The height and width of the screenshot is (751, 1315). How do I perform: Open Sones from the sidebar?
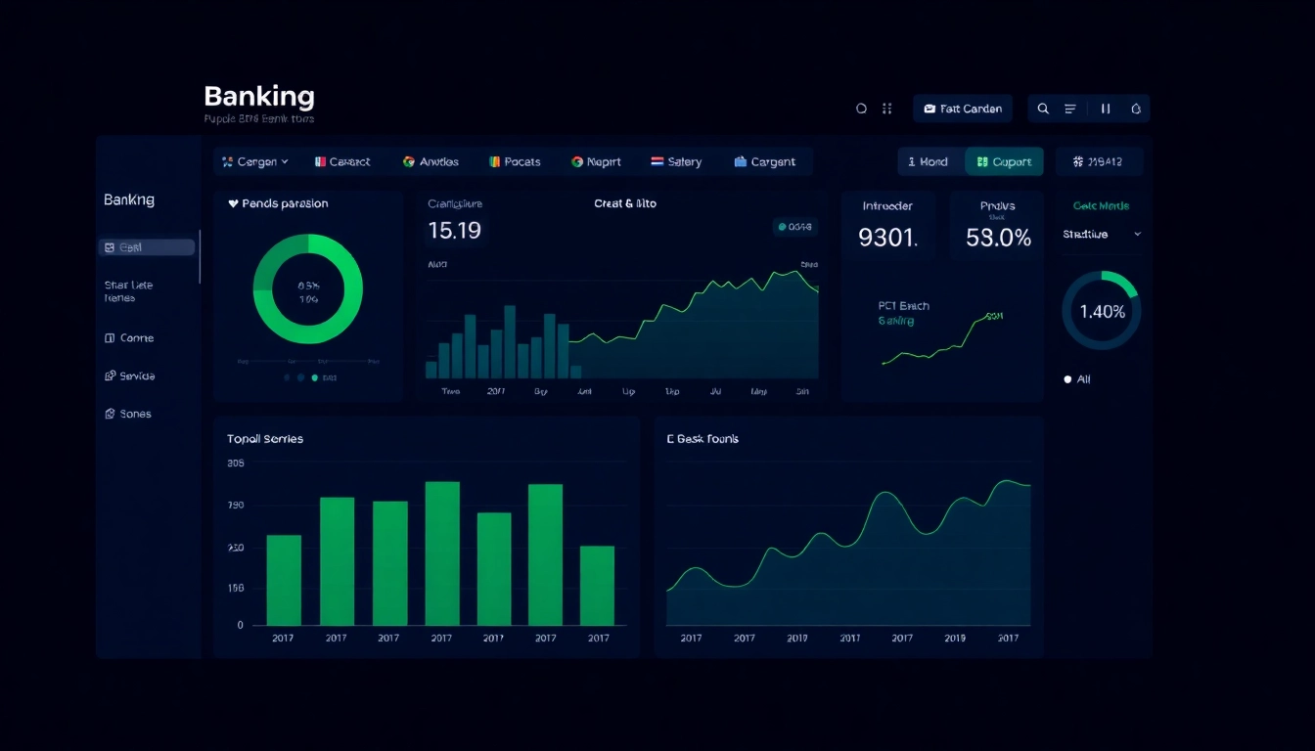coord(128,413)
